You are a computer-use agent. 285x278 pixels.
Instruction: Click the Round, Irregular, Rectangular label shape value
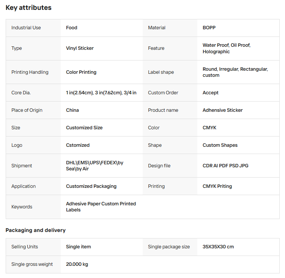click(x=235, y=72)
